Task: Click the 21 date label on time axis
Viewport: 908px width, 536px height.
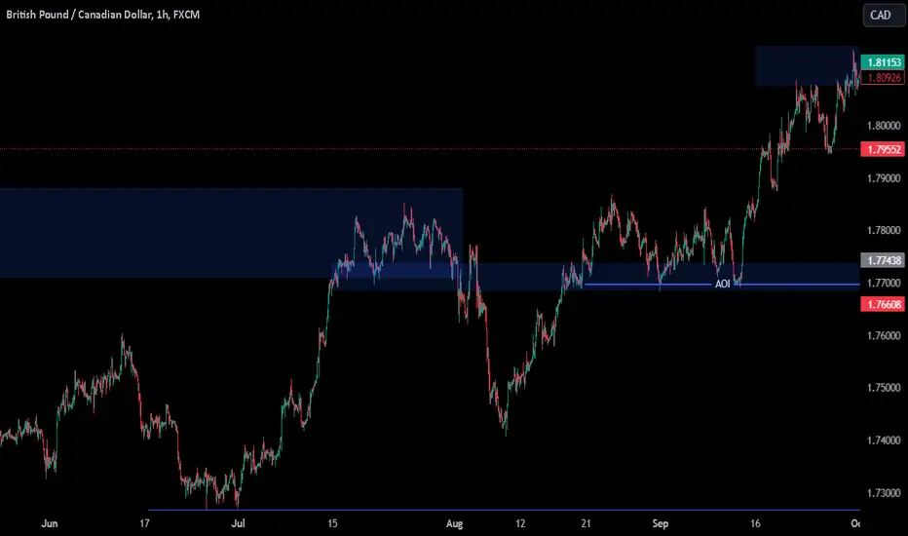Action: pyautogui.click(x=586, y=523)
